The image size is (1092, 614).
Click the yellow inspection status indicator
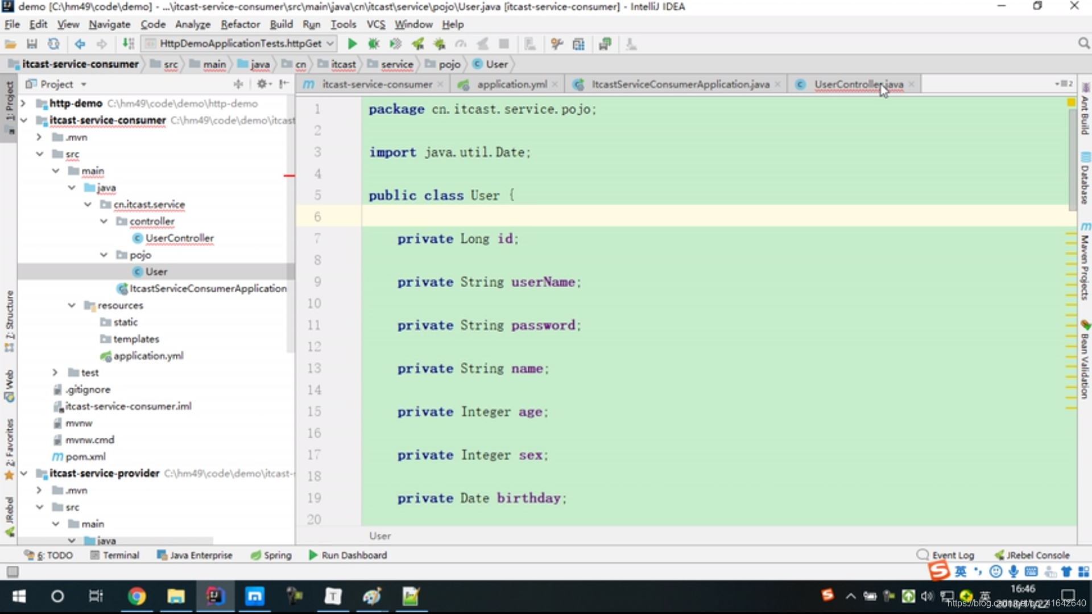point(1071,102)
